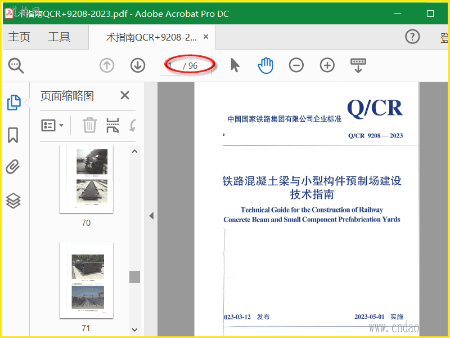
Task: Click the insert pages icon in thumbnails
Action: tap(112, 125)
